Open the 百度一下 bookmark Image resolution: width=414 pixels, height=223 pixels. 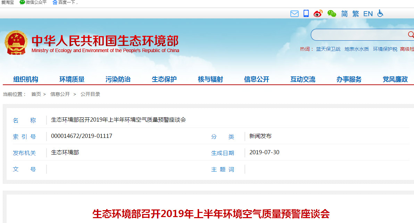tap(65, 2)
